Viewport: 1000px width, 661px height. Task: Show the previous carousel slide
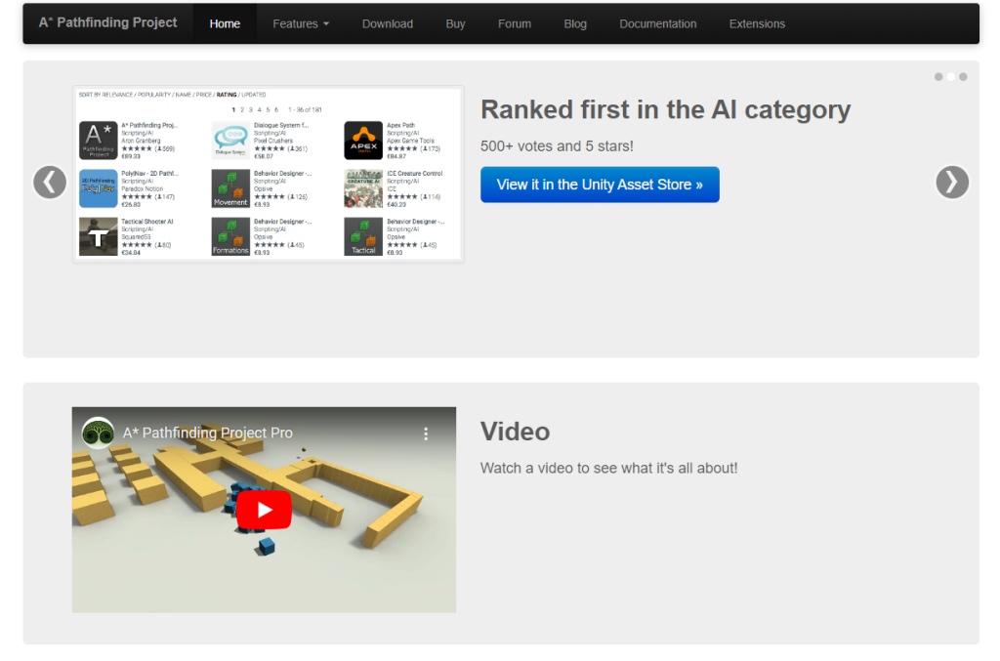click(50, 183)
